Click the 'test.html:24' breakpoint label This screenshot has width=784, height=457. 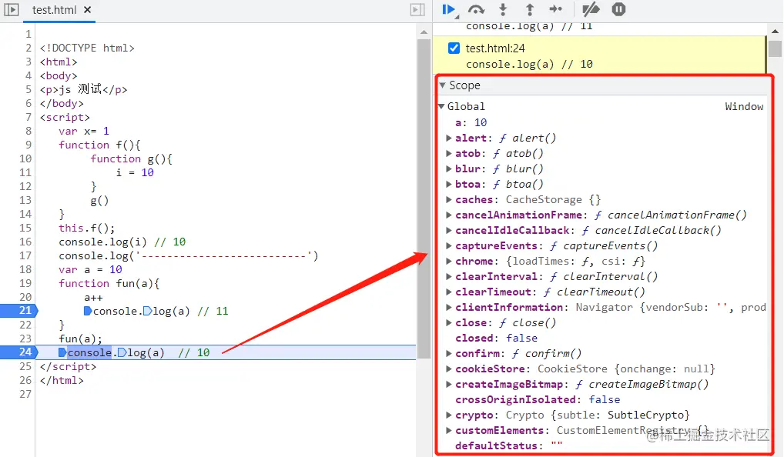click(495, 48)
